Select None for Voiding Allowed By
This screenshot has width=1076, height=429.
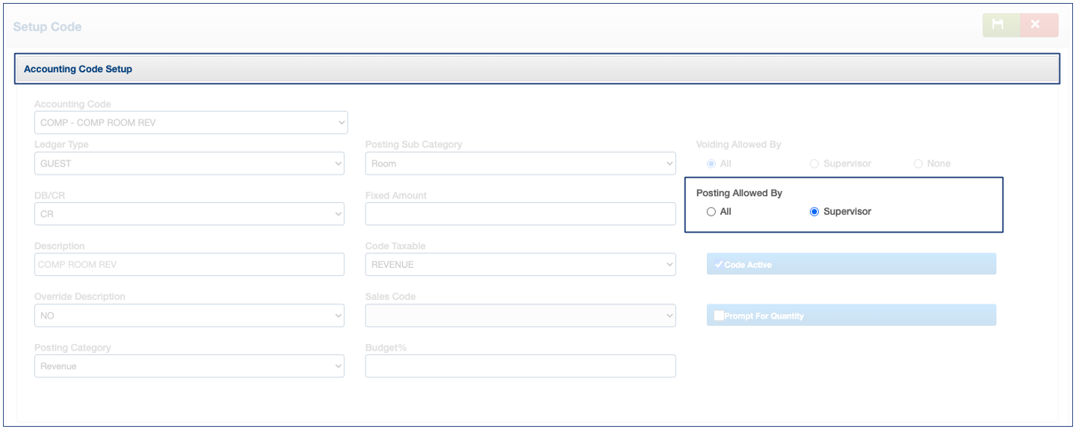point(918,163)
